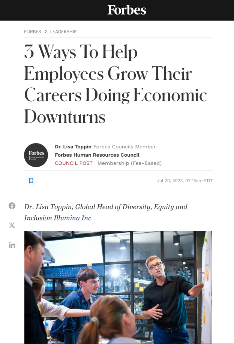Open the Forbes Councils round avatar

coord(36,155)
